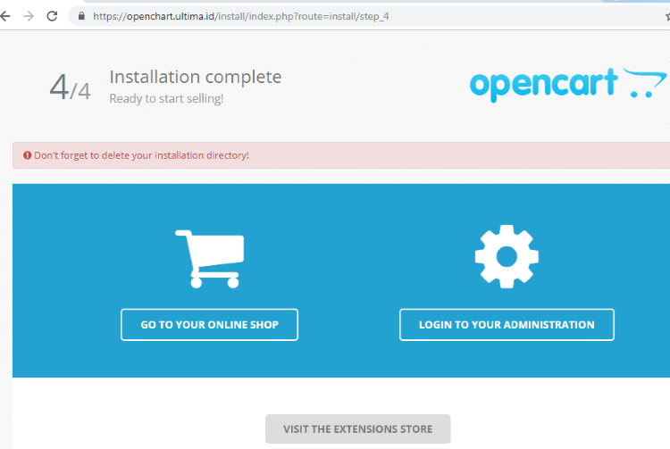The width and height of the screenshot is (670, 449).
Task: Click the delete installation directory warning text
Action: tap(141, 155)
